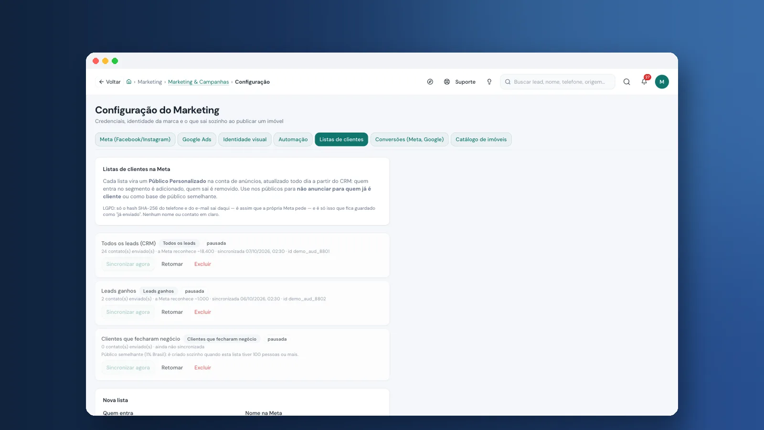Click Retomar for Todos os leads (CRM)

tap(172, 264)
